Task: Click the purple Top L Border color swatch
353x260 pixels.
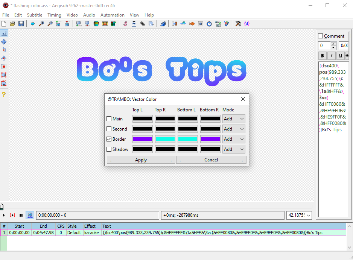Action: 142,139
